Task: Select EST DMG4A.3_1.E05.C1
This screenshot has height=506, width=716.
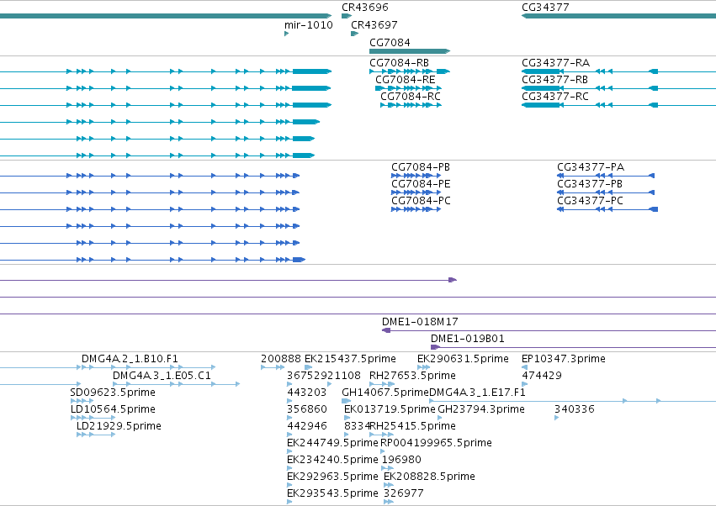Action: (162, 376)
